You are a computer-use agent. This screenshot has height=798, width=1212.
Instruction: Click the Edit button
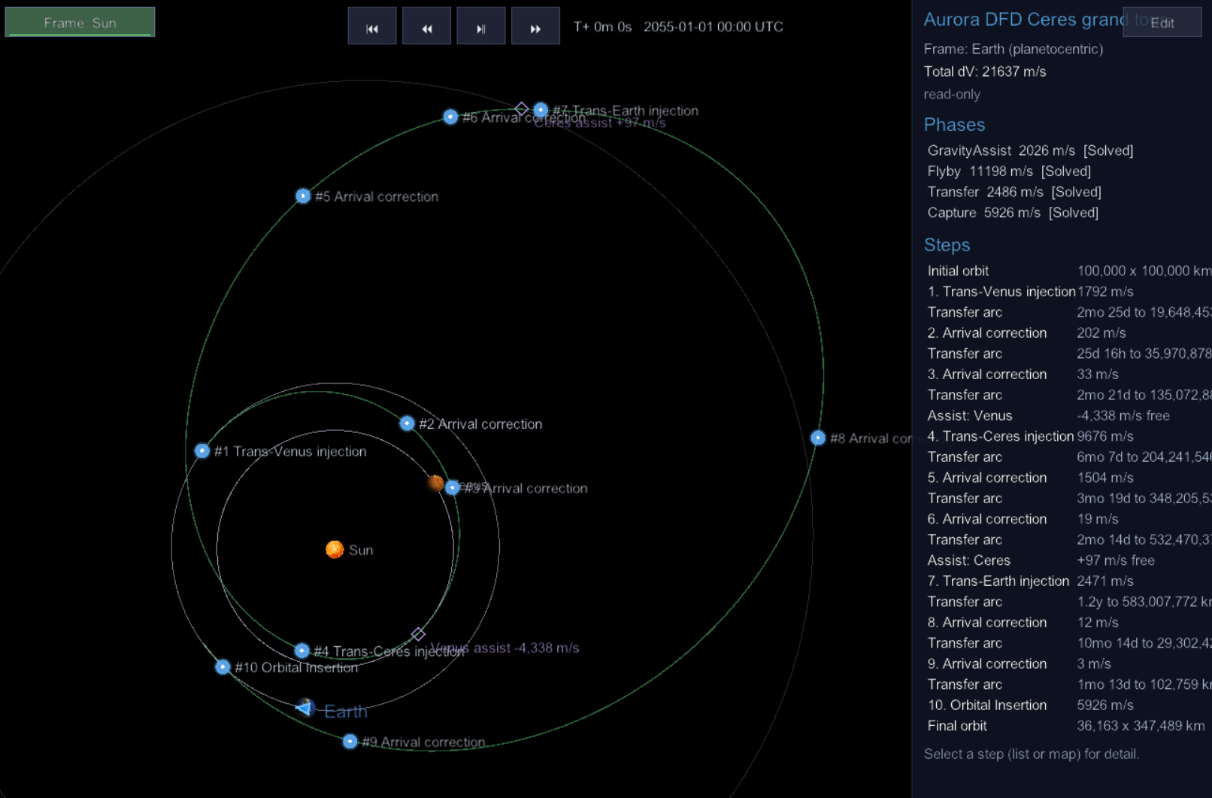1162,23
